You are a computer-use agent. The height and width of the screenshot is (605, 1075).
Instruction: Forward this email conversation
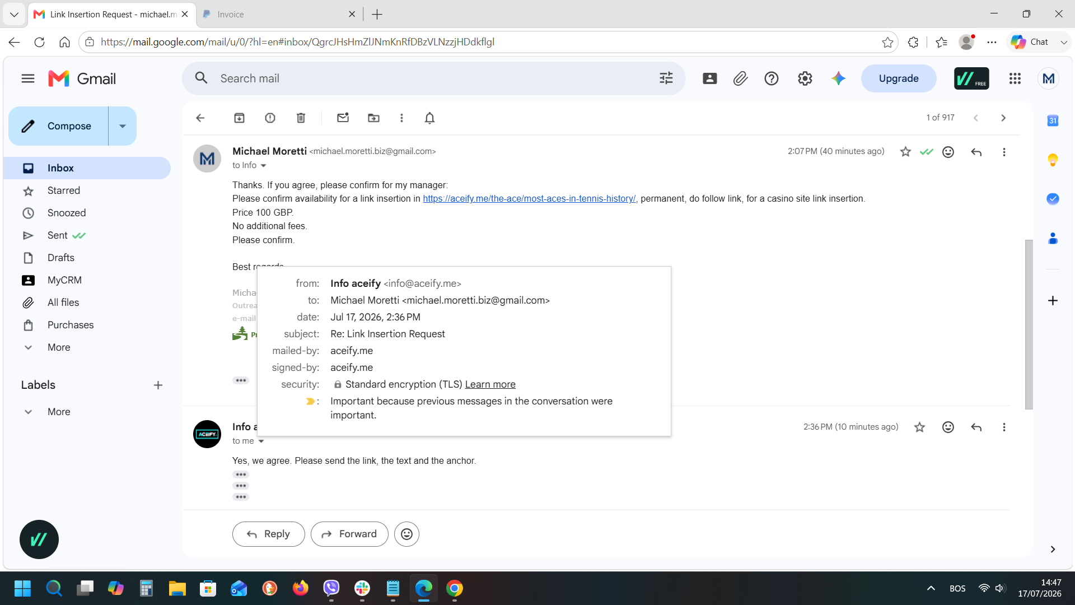tap(349, 534)
